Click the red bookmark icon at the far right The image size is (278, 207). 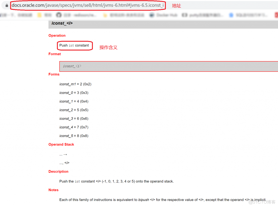pyautogui.click(x=276, y=15)
